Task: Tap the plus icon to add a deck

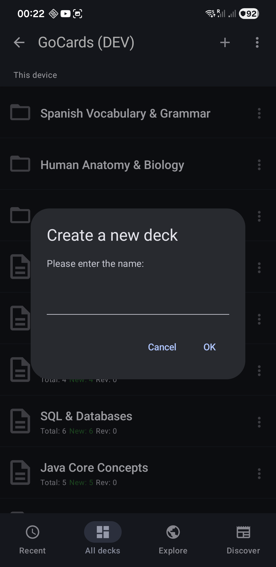Action: [x=225, y=43]
